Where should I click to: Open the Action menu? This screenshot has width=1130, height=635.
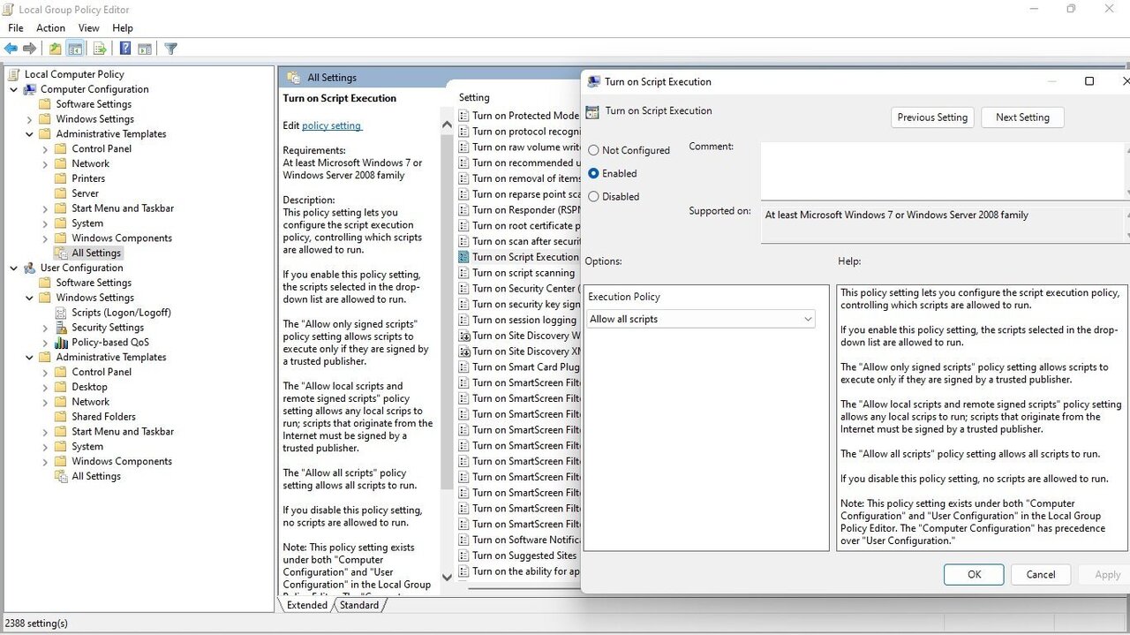[x=50, y=28]
